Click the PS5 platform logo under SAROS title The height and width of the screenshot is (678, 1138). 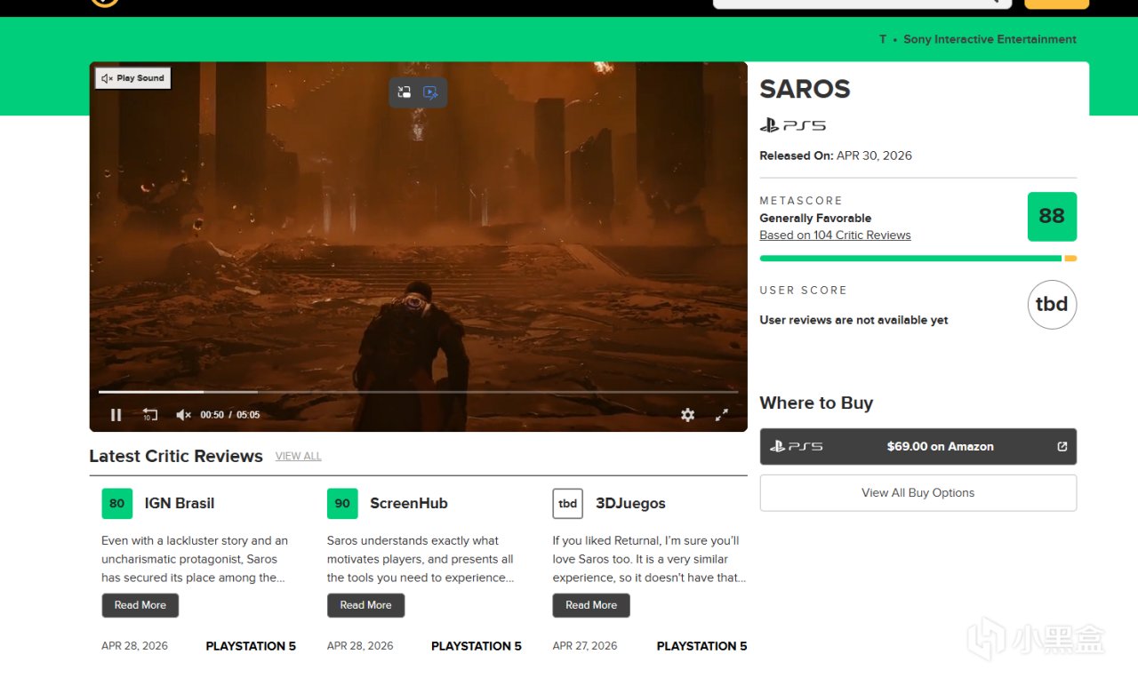(792, 125)
